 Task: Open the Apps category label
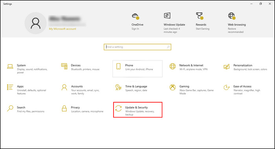coord(20,86)
